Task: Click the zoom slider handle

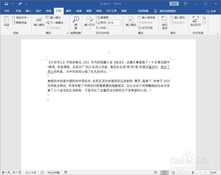Action: (193, 172)
